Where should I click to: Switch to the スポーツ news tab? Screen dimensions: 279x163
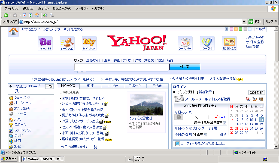[x=135, y=86]
